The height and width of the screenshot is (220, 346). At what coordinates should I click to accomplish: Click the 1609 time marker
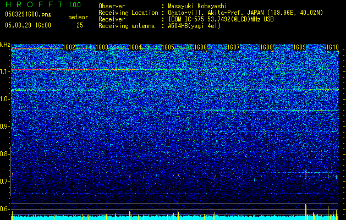(299, 47)
